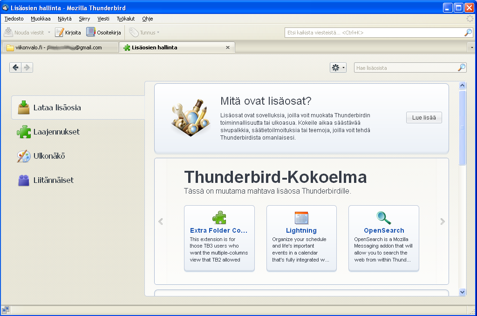
Task: Click the scrollbar down arrow
Action: (463, 292)
